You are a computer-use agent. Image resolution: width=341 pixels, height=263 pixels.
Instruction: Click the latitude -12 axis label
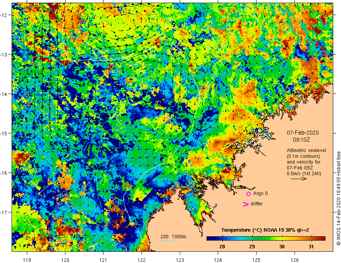[x=4, y=15]
